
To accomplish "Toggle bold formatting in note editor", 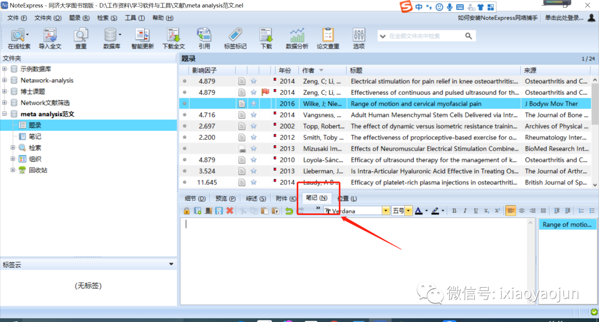I will (454, 211).
